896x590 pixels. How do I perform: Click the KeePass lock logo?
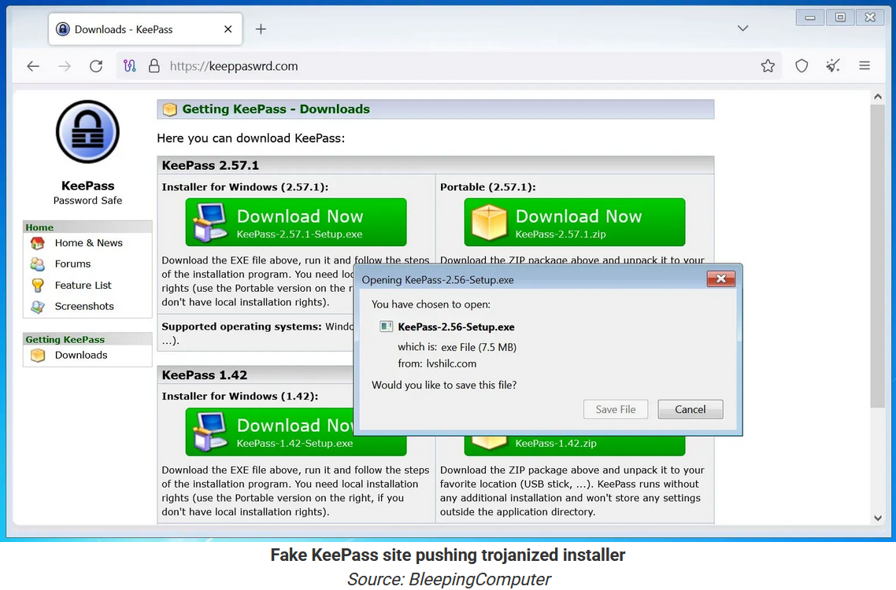[87, 132]
